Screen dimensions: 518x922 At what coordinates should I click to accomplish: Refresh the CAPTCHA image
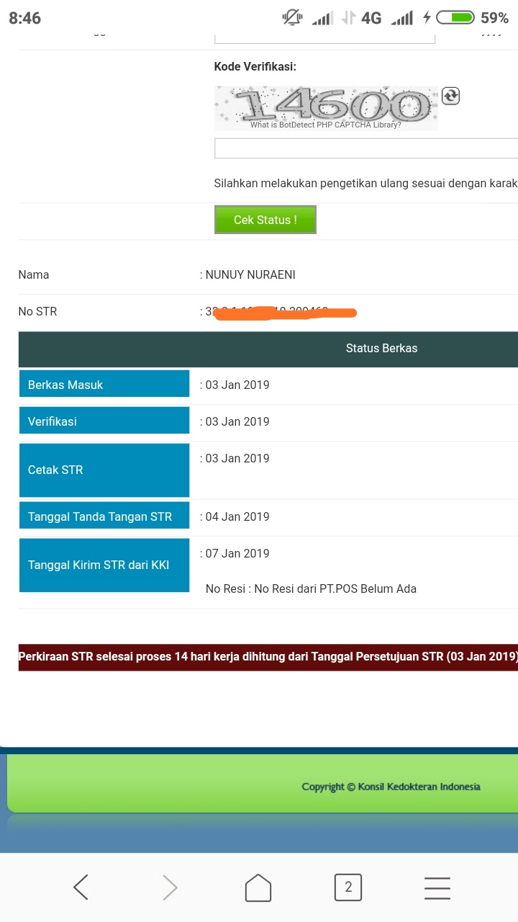[450, 95]
